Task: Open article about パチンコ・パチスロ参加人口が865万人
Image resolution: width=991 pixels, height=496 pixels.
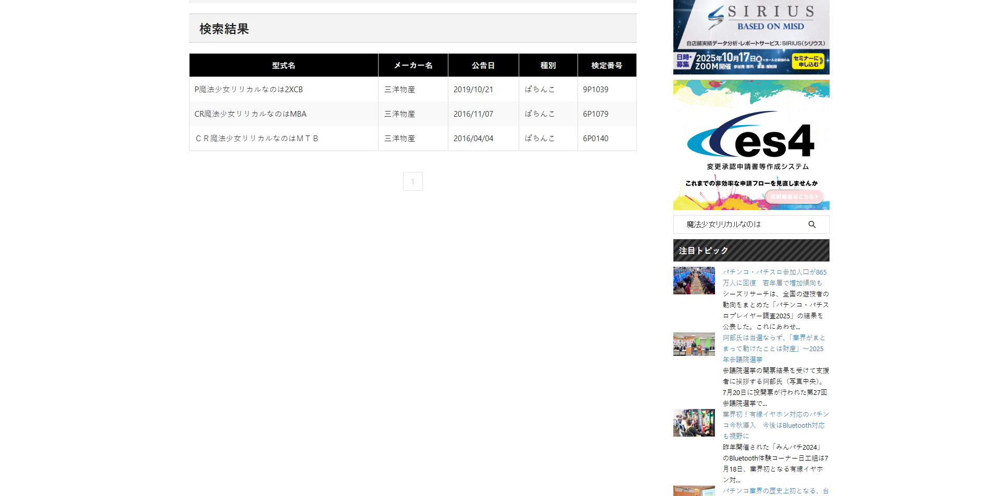Action: (774, 278)
